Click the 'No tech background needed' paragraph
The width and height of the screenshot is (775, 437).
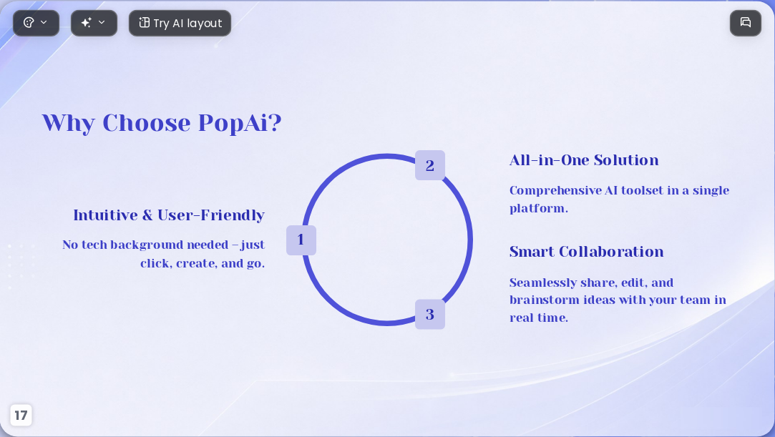pyautogui.click(x=164, y=254)
